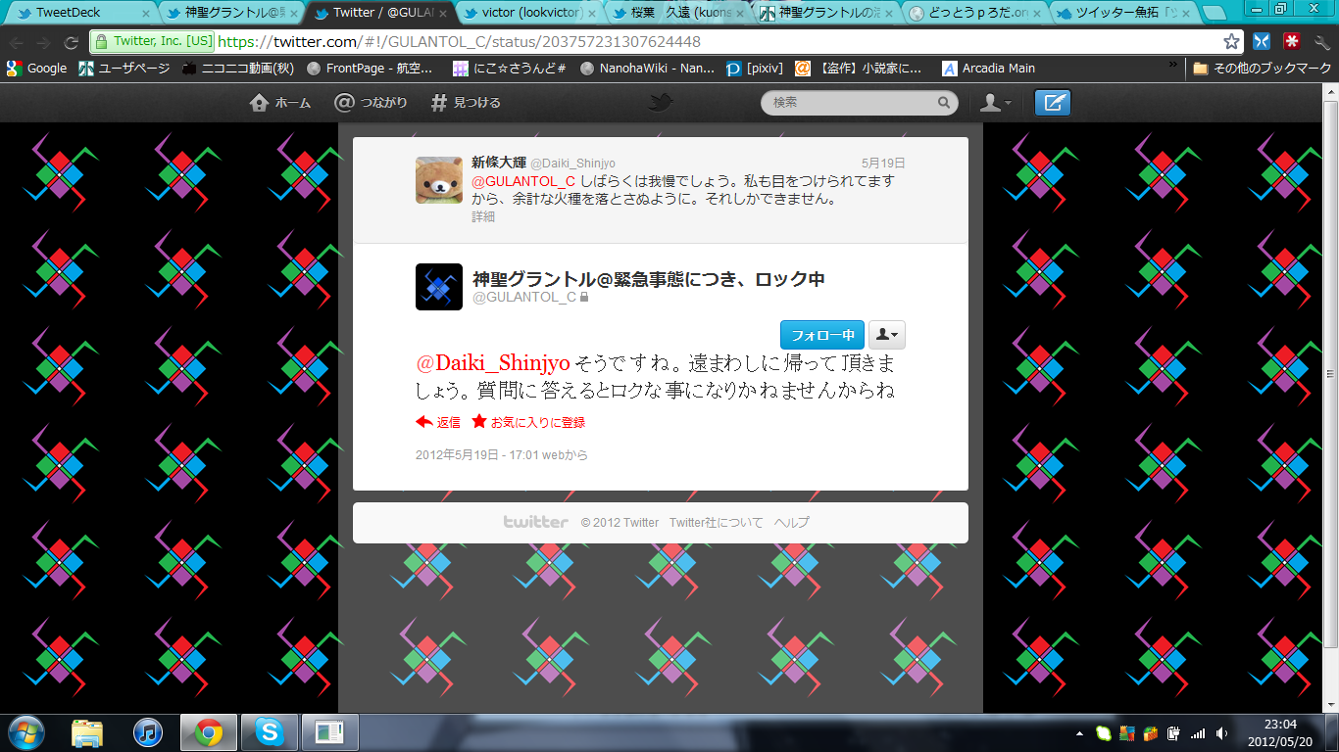Open Chrome wrench settings menu
The width and height of the screenshot is (1339, 752).
point(1321,41)
